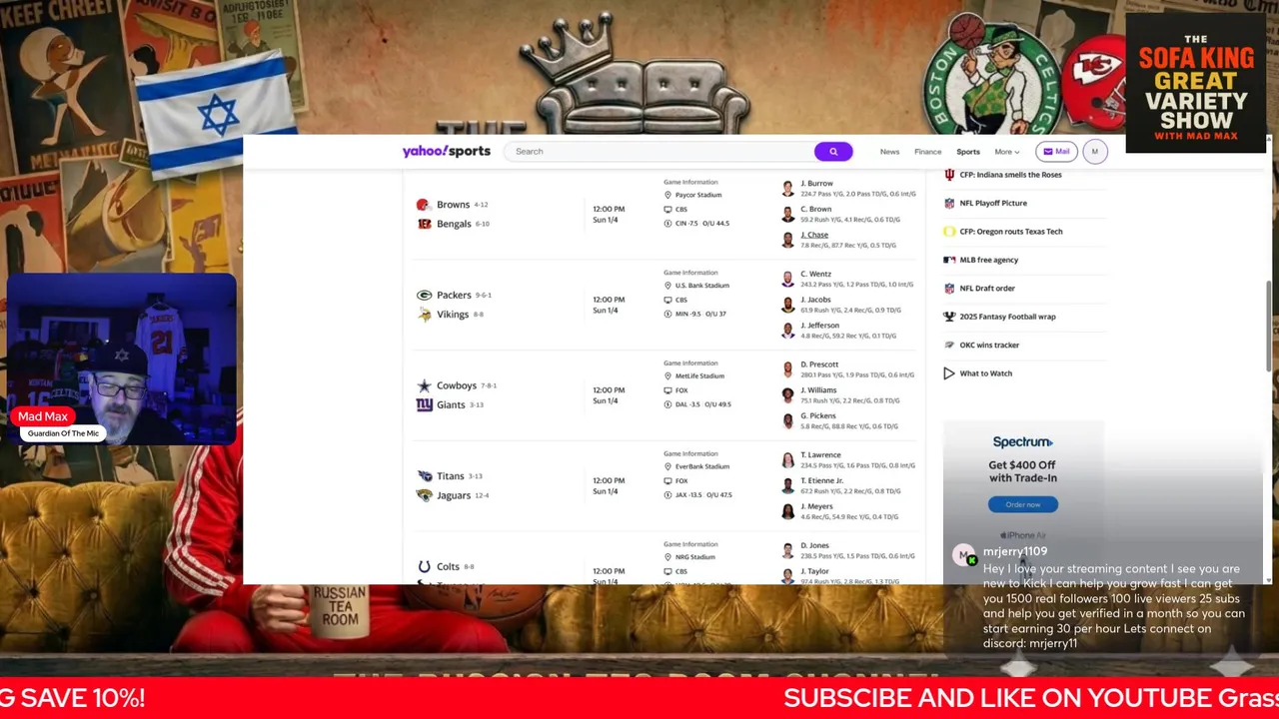The image size is (1279, 719).
Task: Open J. Jefferson player link
Action: point(820,326)
